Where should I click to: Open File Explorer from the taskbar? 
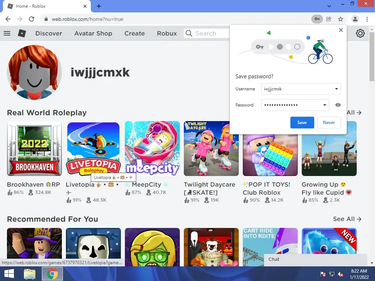29,274
